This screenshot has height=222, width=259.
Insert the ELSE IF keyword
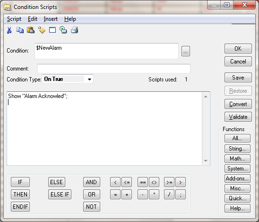click(60, 195)
